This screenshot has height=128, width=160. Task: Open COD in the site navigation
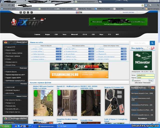coord(56,34)
